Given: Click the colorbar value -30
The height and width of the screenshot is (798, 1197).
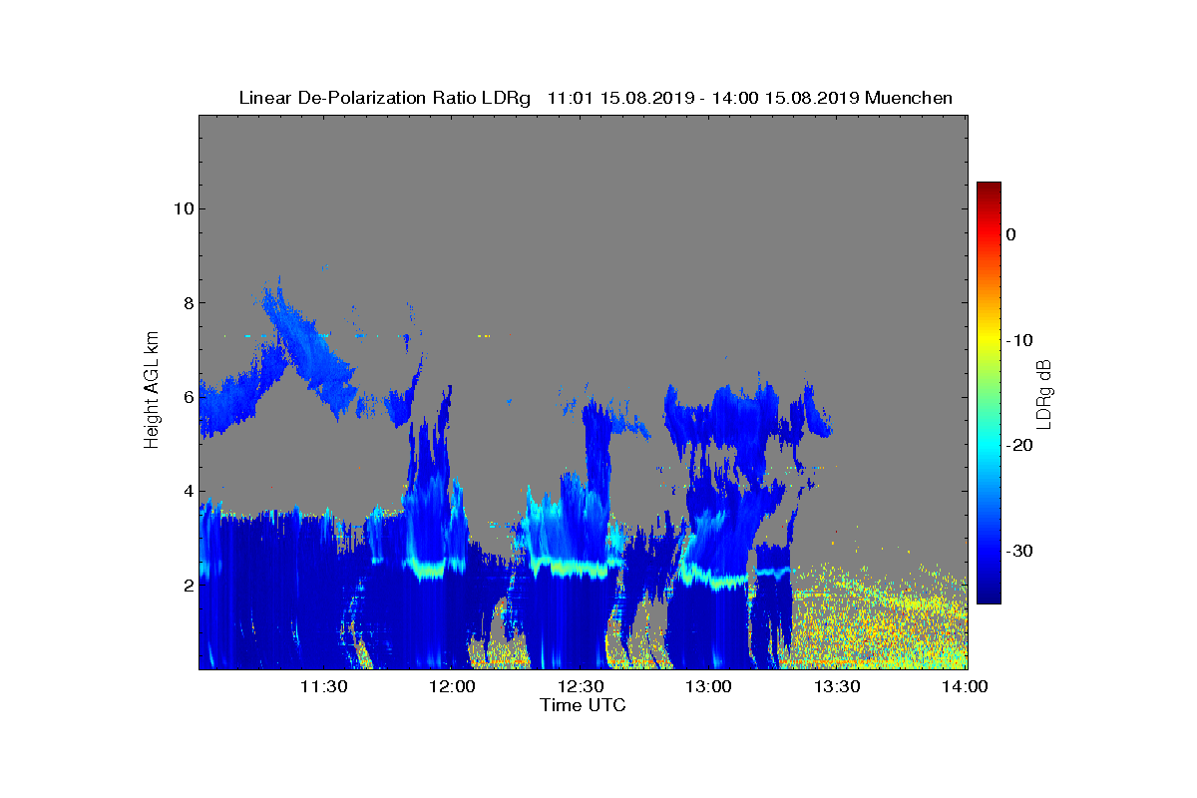Looking at the screenshot, I should (x=1020, y=552).
